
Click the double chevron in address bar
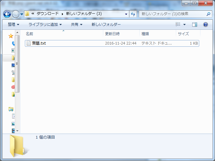(33, 14)
